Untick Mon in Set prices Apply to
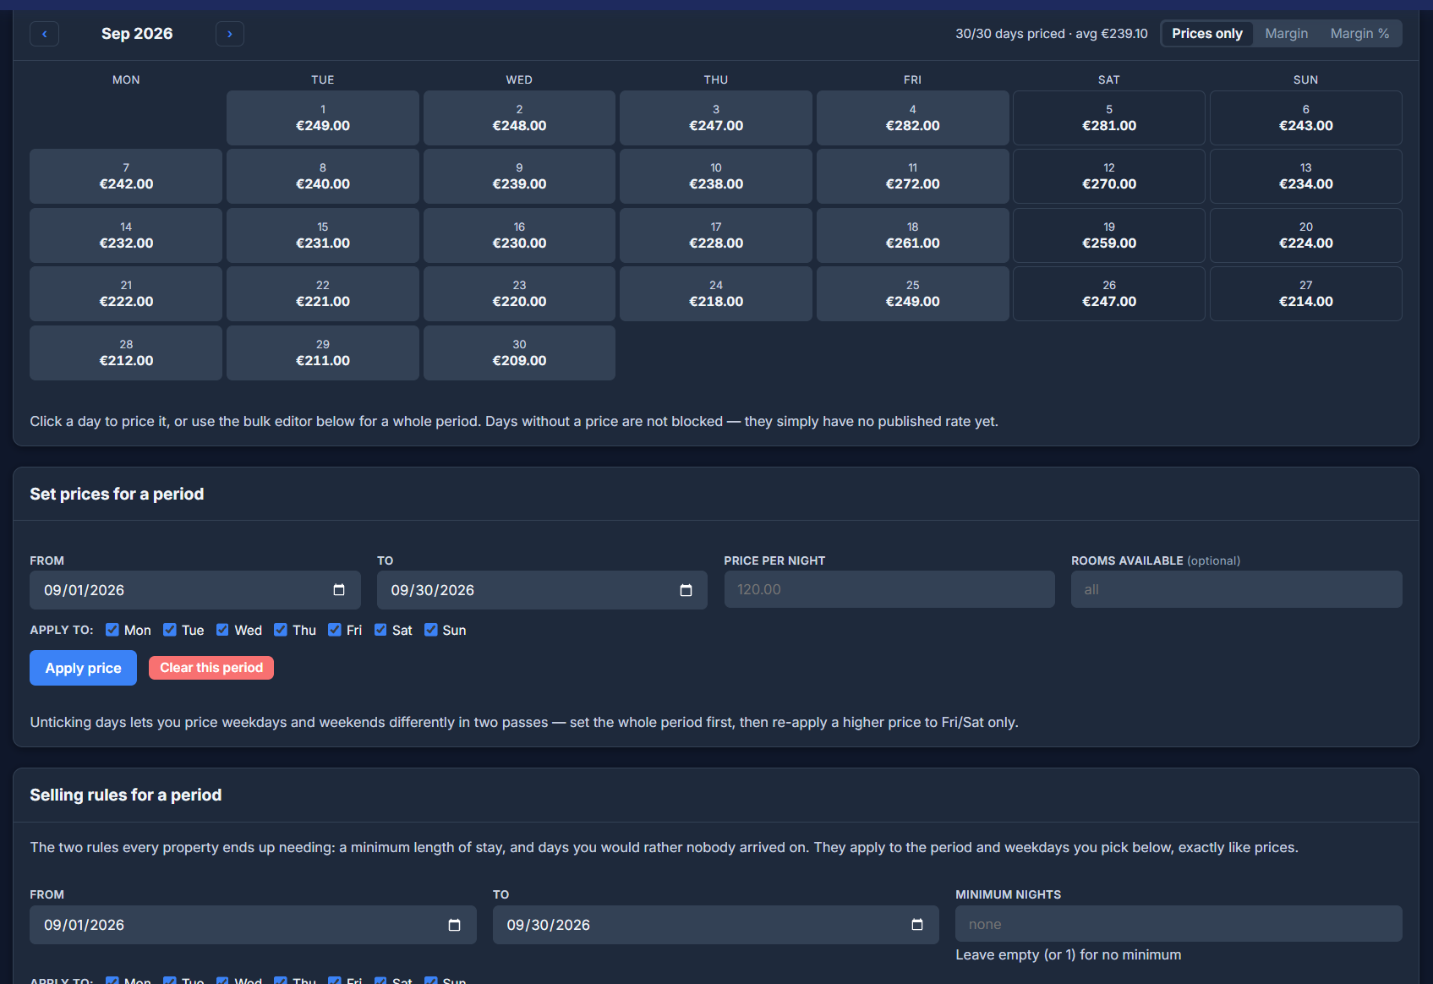The height and width of the screenshot is (984, 1433). [x=112, y=630]
